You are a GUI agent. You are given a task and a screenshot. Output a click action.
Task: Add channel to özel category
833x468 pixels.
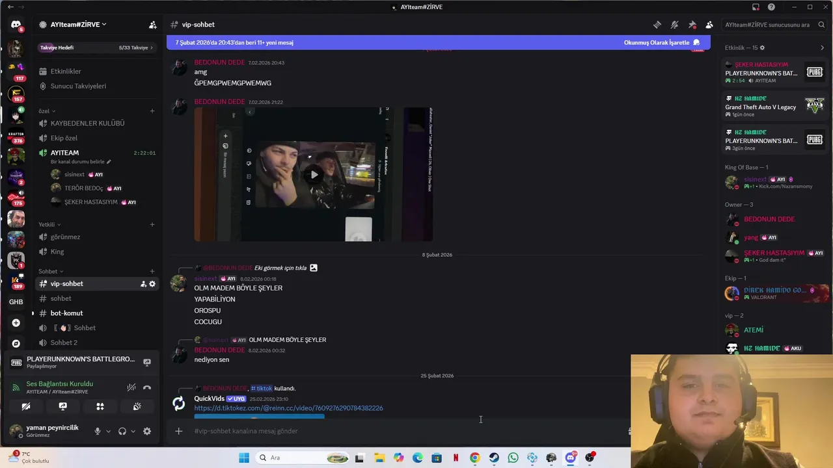tap(152, 111)
